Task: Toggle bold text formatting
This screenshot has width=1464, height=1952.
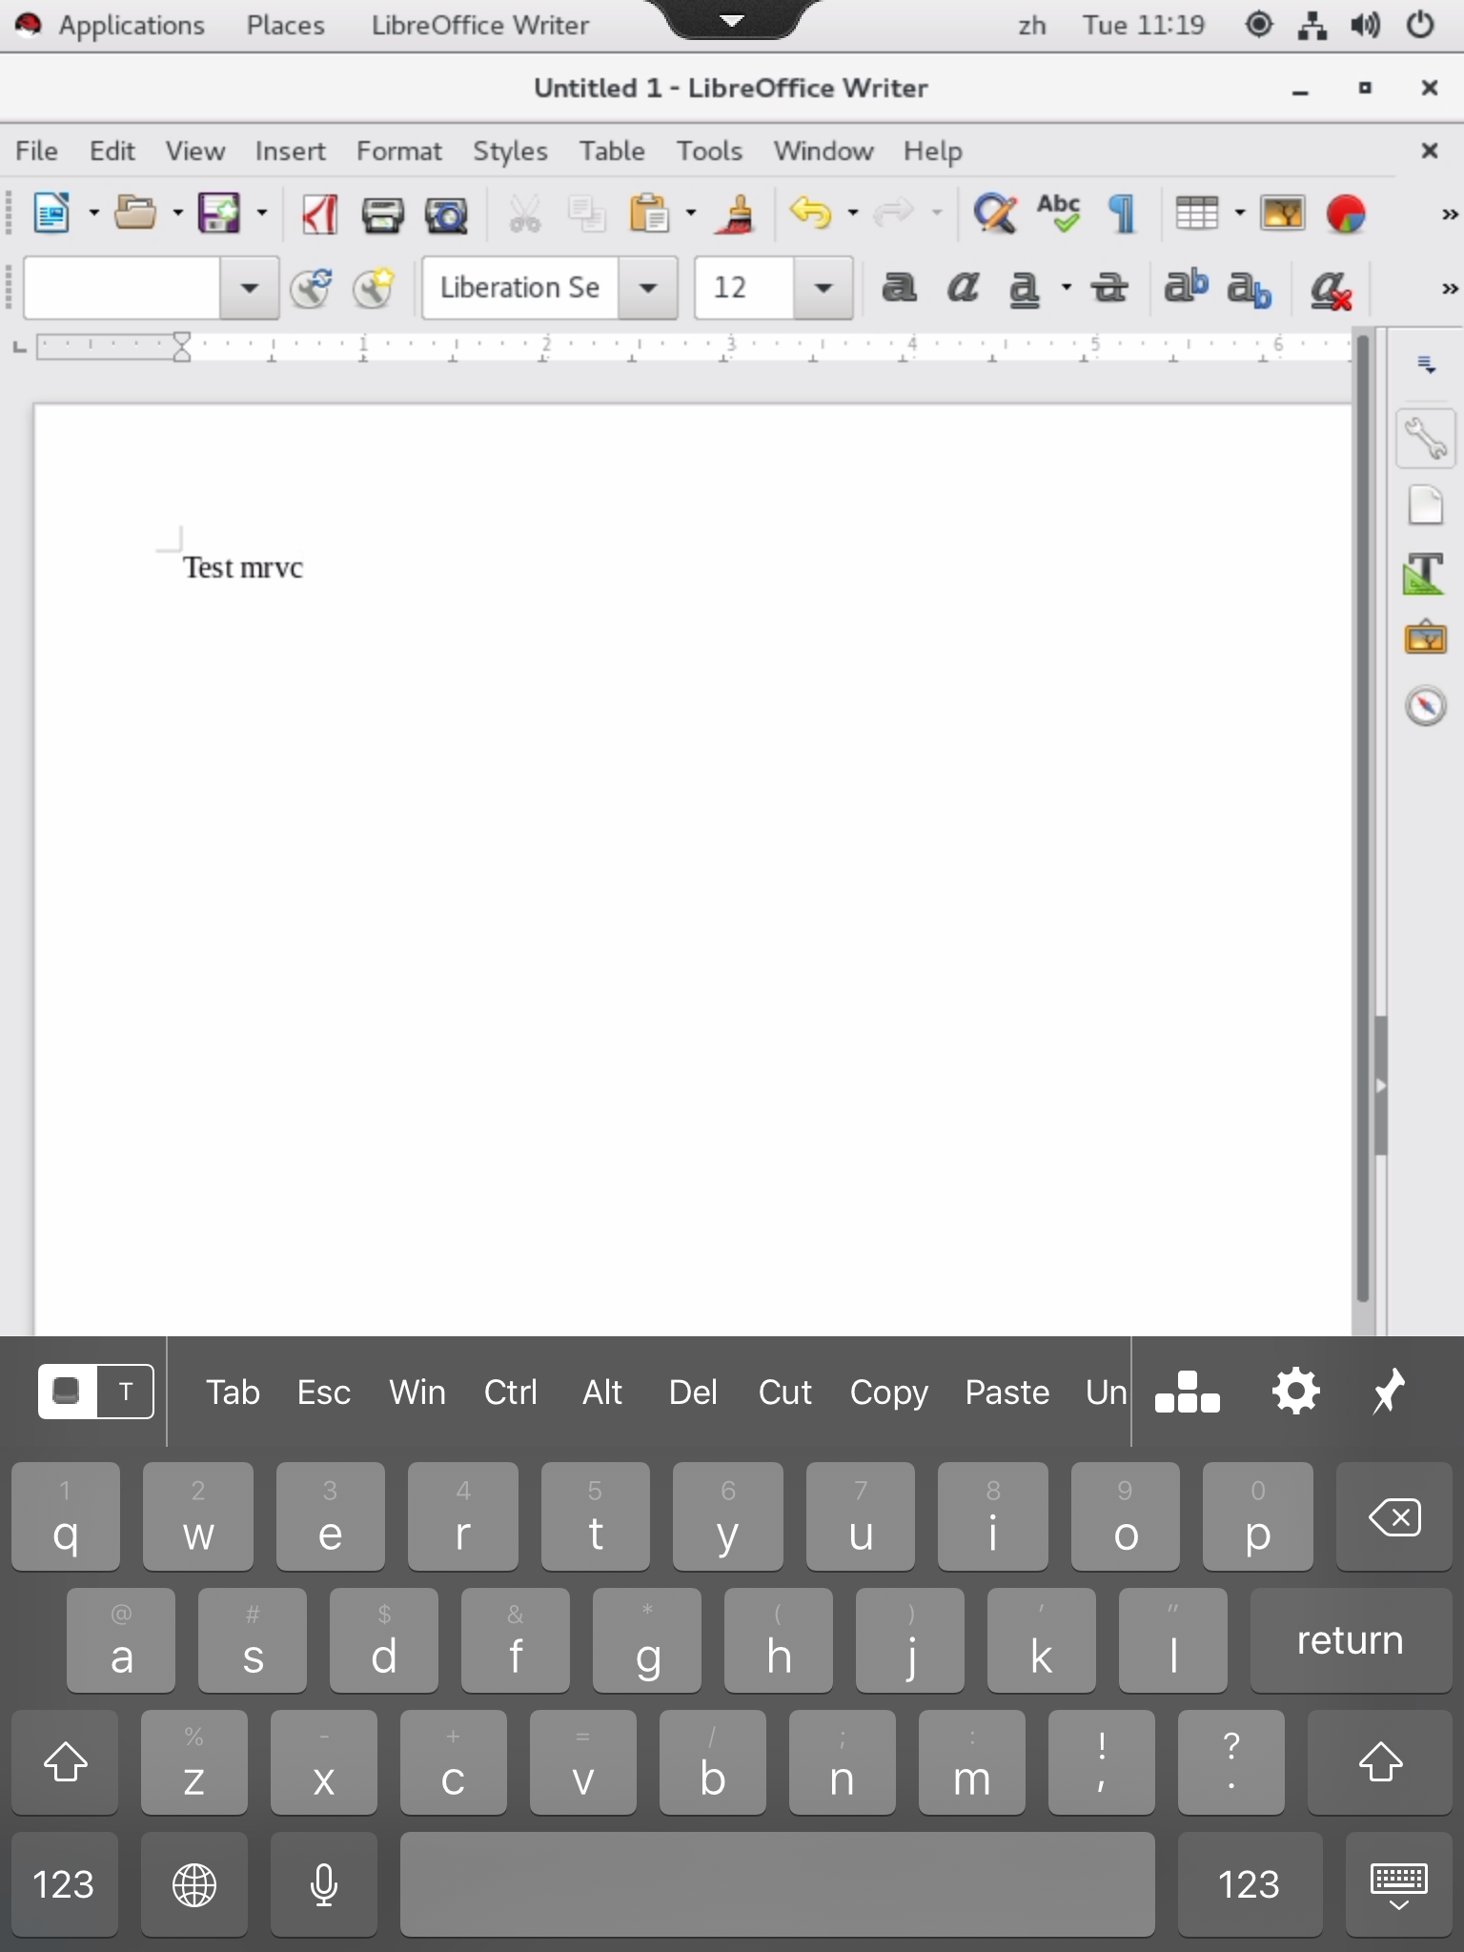Action: 898,287
